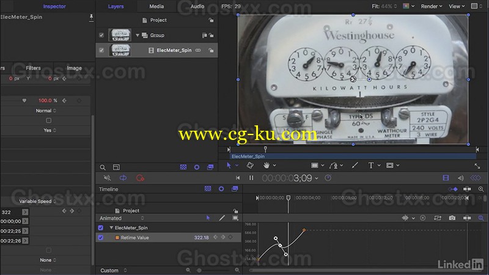Viewport: 489px width, 275px height.
Task: Open the Audio tab
Action: click(197, 6)
